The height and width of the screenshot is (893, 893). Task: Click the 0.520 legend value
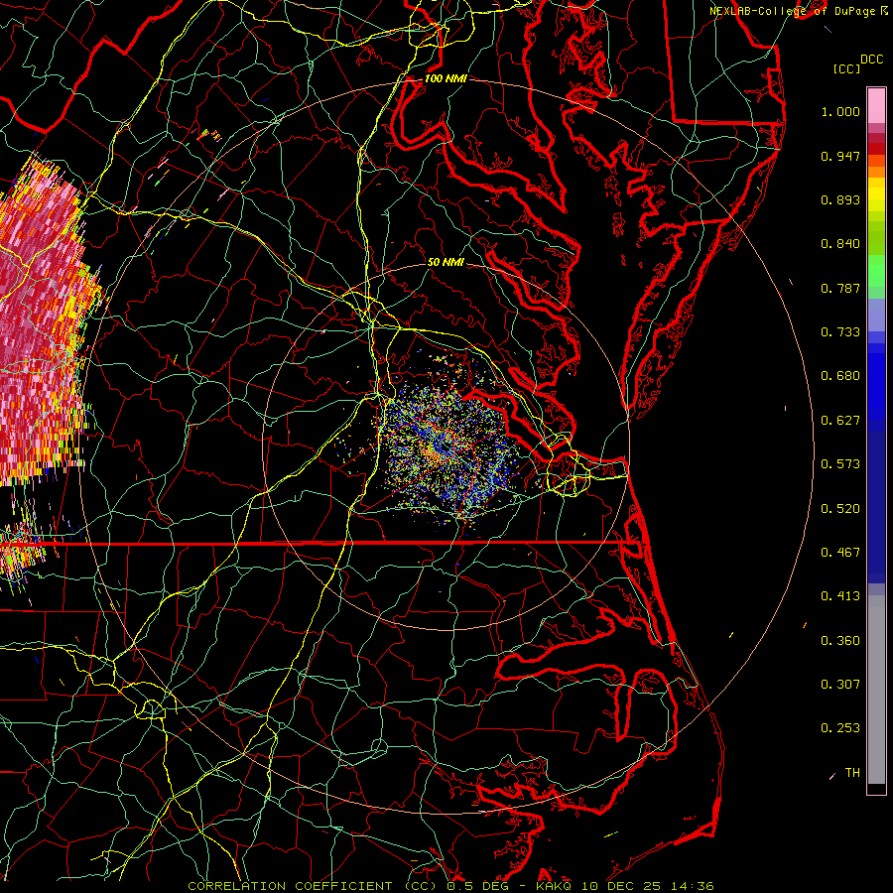pos(840,509)
